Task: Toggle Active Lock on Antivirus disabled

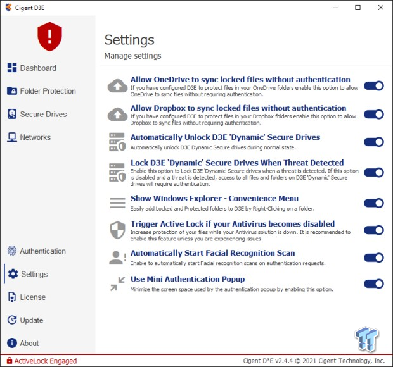Action: pos(374,230)
